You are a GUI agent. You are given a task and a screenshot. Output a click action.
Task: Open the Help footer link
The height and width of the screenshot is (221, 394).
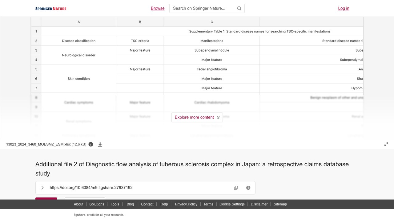pyautogui.click(x=164, y=204)
